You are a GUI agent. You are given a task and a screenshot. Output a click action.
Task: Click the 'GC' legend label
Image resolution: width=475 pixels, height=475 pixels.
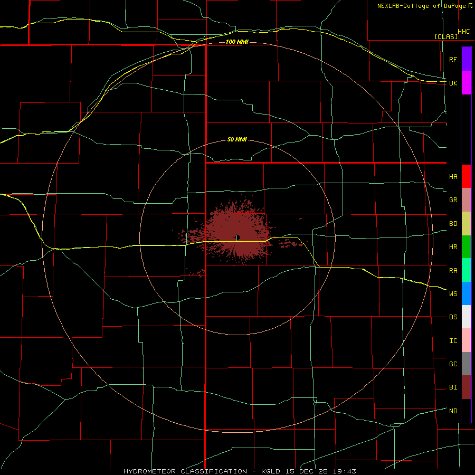(453, 364)
